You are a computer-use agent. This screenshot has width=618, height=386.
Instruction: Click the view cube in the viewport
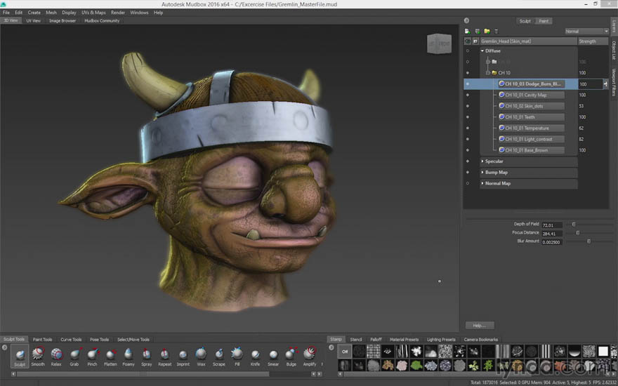click(x=439, y=44)
